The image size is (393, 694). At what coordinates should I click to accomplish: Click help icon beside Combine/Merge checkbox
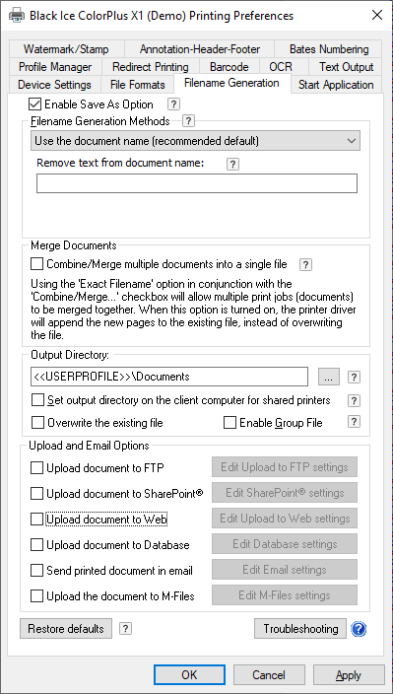coord(305,264)
